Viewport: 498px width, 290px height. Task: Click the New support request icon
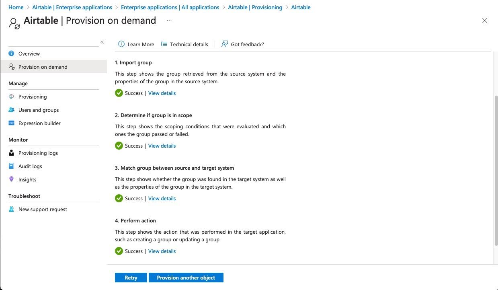(11, 209)
